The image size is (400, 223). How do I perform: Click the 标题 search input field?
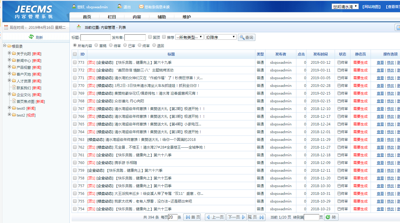tap(95, 37)
